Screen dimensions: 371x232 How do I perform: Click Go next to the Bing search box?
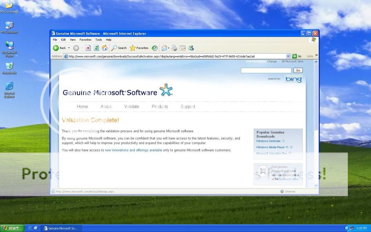tap(298, 70)
